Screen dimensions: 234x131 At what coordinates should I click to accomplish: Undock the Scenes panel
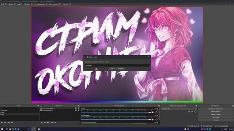point(38,106)
